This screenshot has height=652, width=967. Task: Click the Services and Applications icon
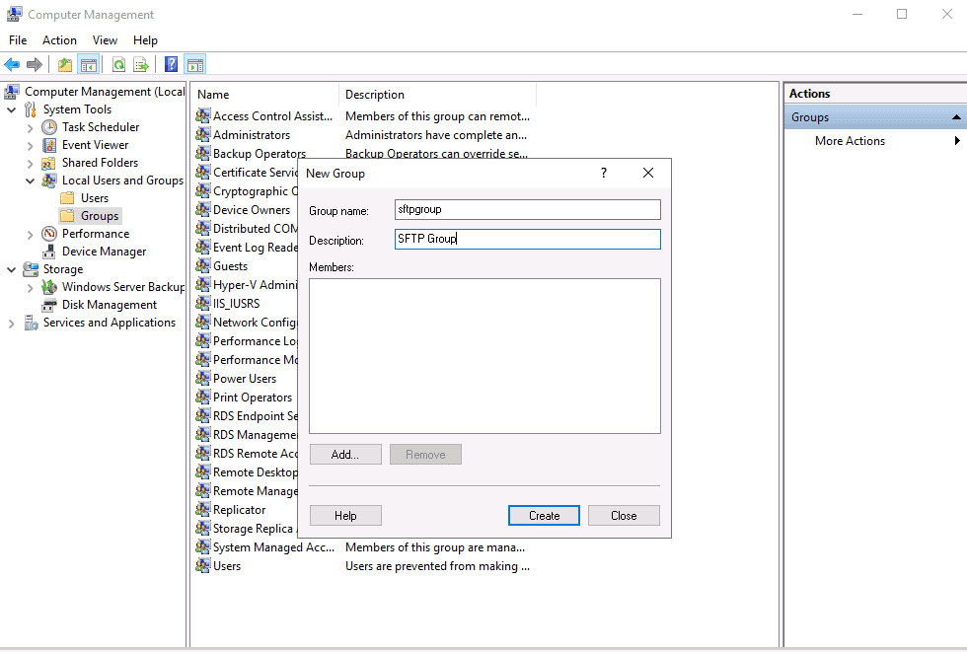tap(31, 323)
